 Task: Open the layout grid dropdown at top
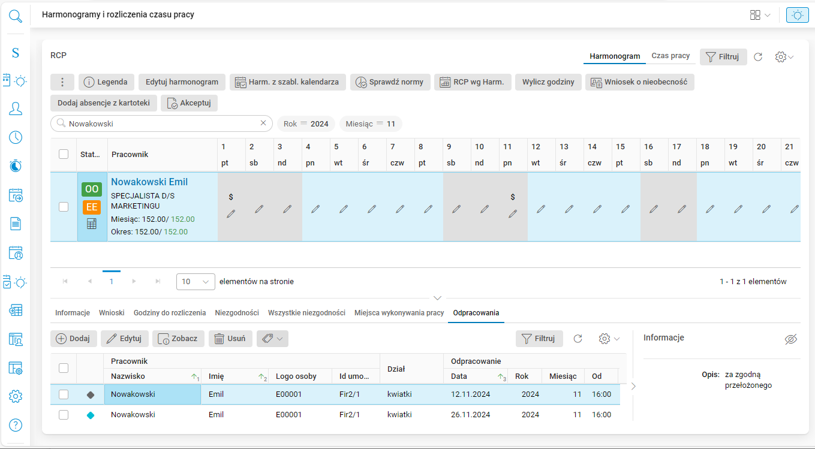760,15
